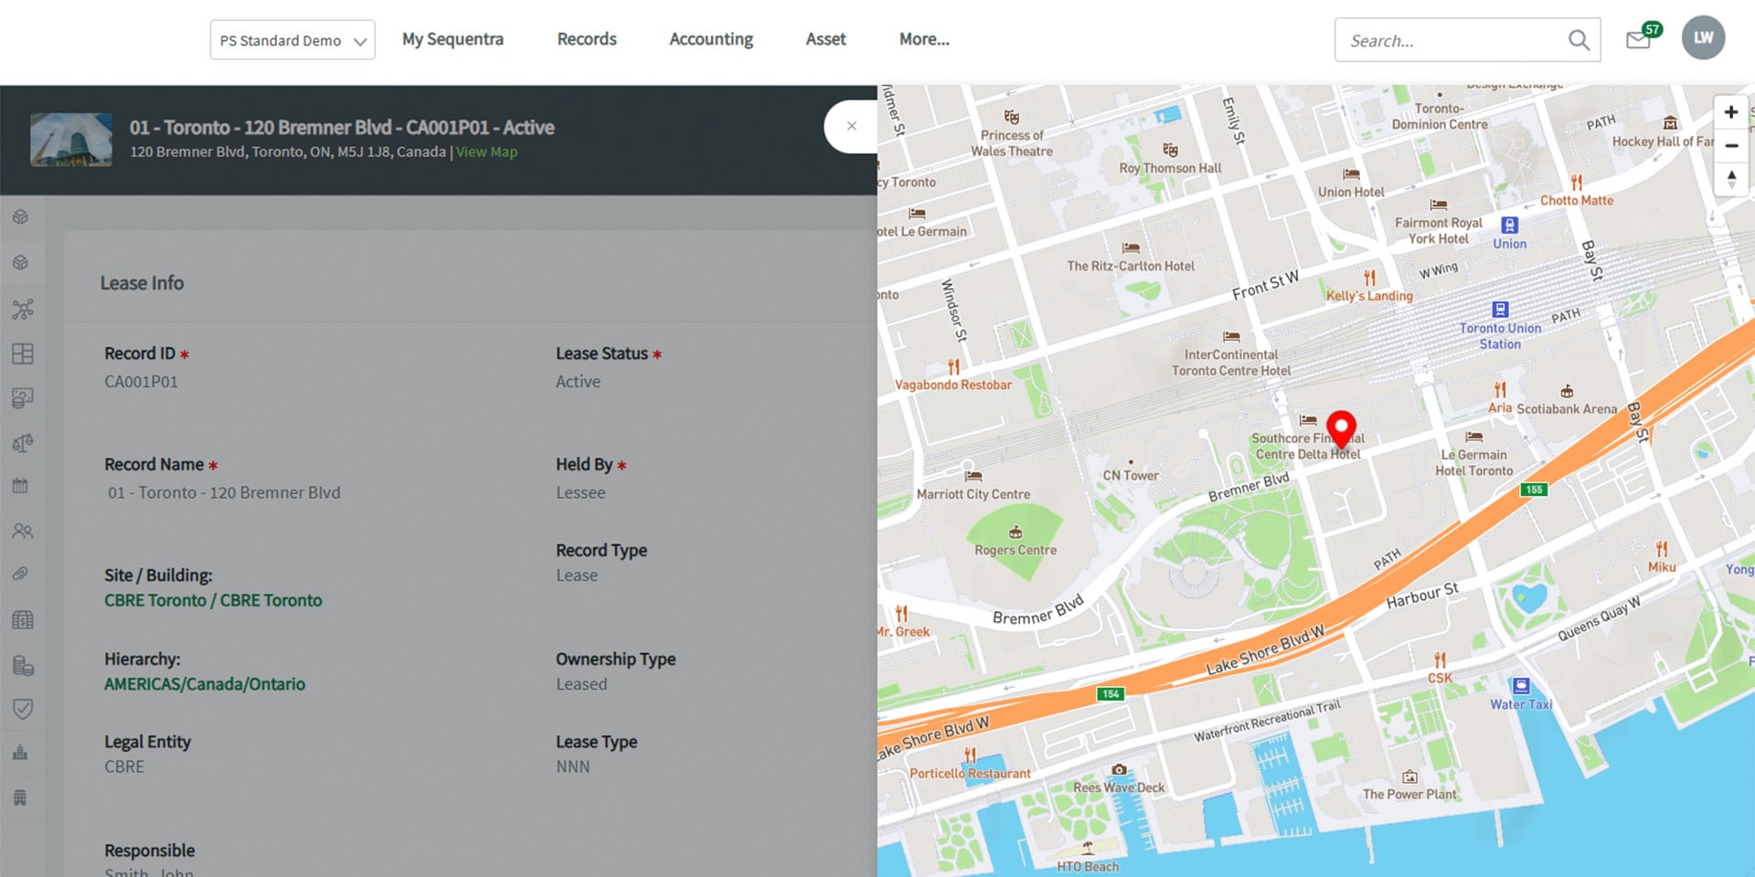Open the grid layout icon in sidebar

tap(23, 354)
